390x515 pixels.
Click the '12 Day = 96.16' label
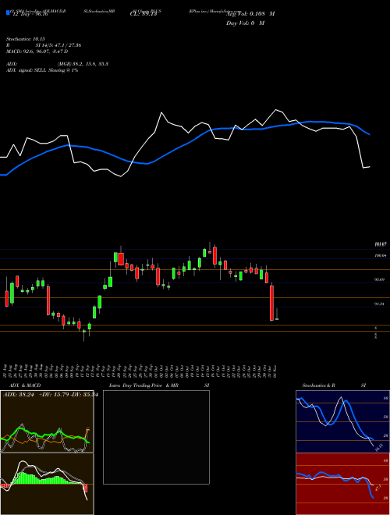(x=29, y=15)
